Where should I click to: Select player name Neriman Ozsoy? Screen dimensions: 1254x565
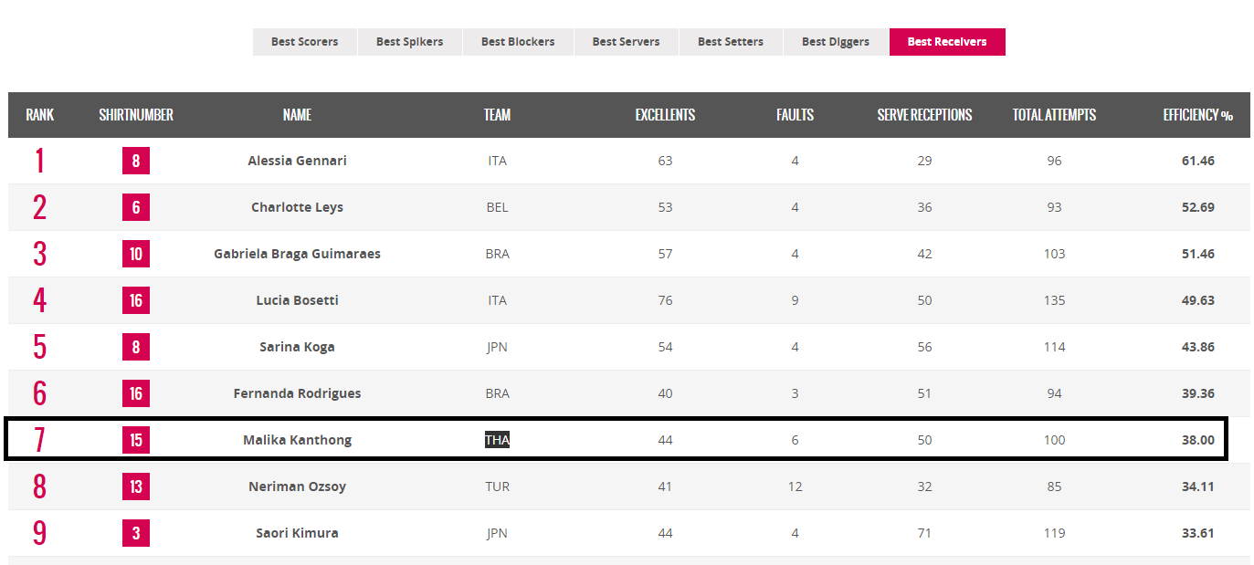coord(297,487)
